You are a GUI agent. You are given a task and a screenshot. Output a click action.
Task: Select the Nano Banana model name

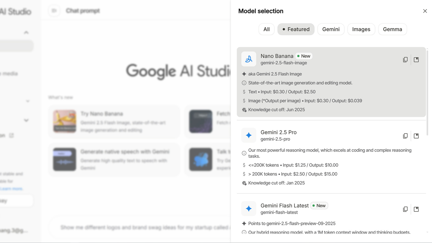tap(277, 56)
